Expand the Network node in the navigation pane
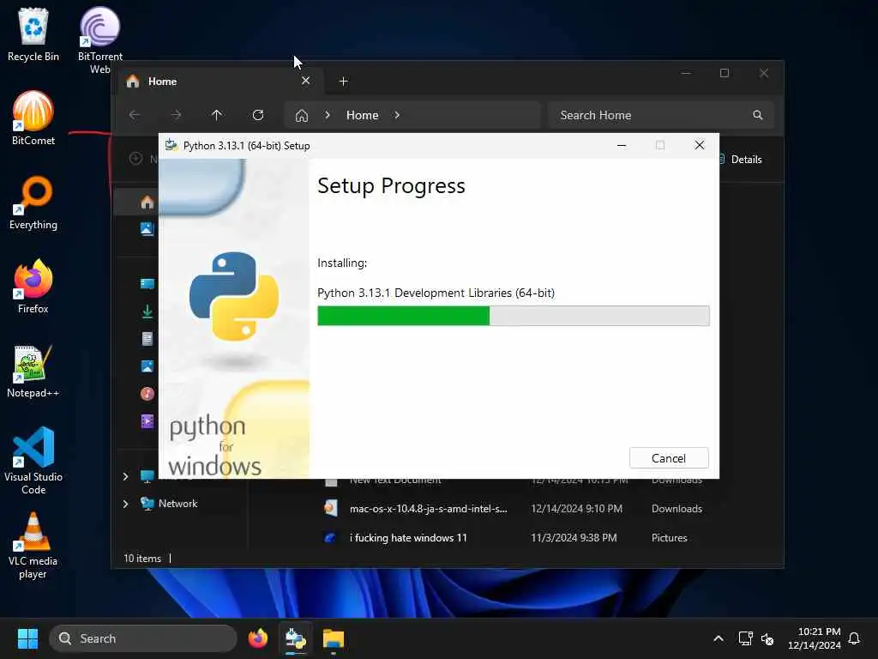Screen dimensions: 878x659 125,504
